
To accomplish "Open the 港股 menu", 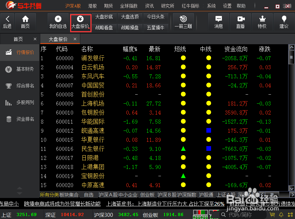I will click(92, 6).
